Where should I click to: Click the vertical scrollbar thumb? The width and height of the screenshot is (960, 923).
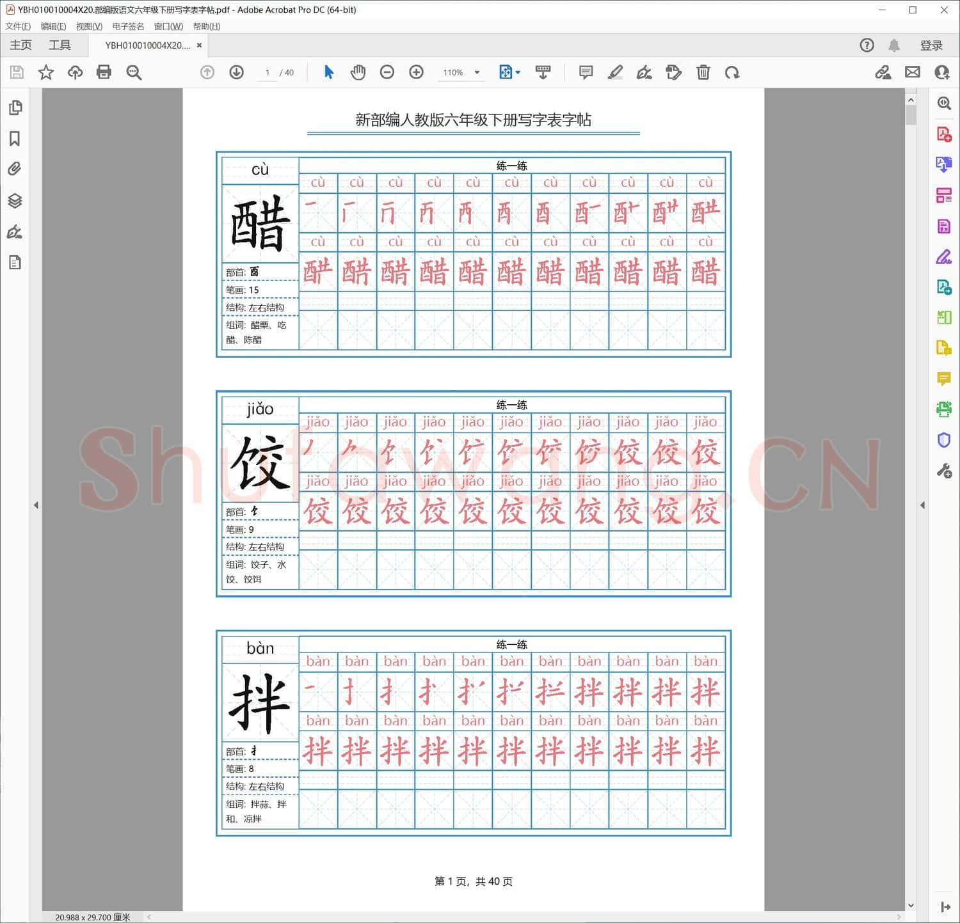pyautogui.click(x=911, y=115)
